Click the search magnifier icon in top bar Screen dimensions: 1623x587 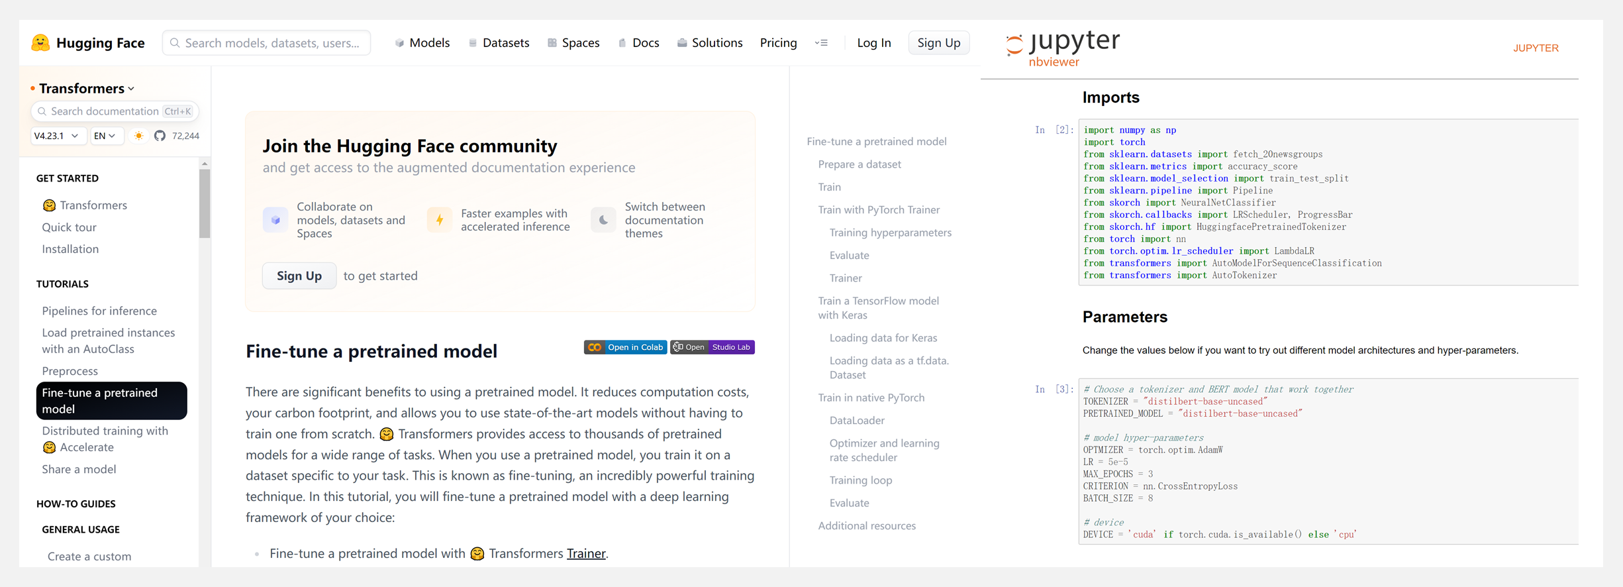click(175, 43)
